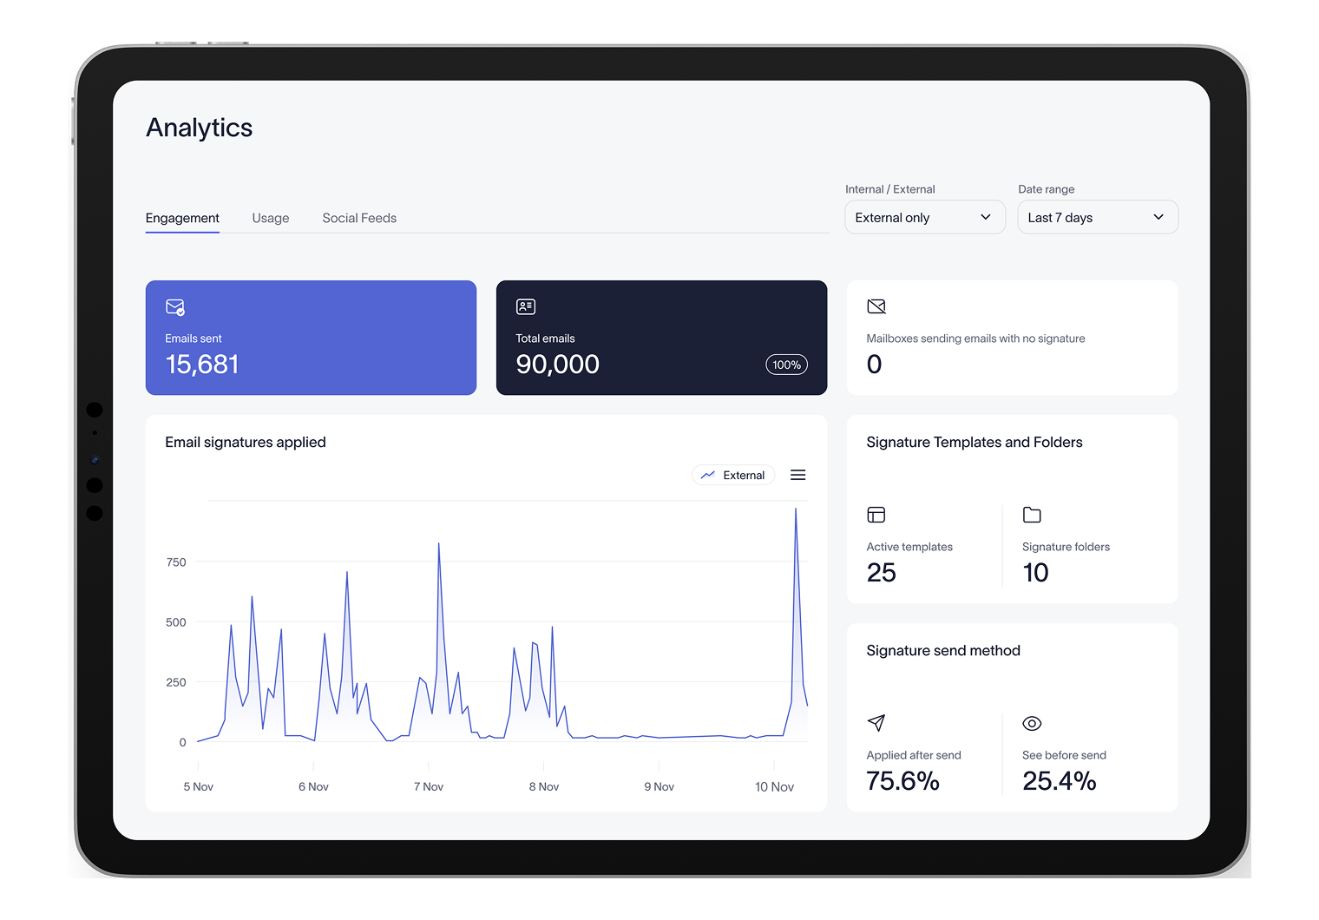This screenshot has height=920, width=1319.
Task: Toggle the External series legend in chart
Action: tap(733, 475)
